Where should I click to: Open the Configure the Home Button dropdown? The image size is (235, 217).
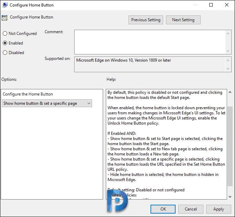(x=47, y=103)
